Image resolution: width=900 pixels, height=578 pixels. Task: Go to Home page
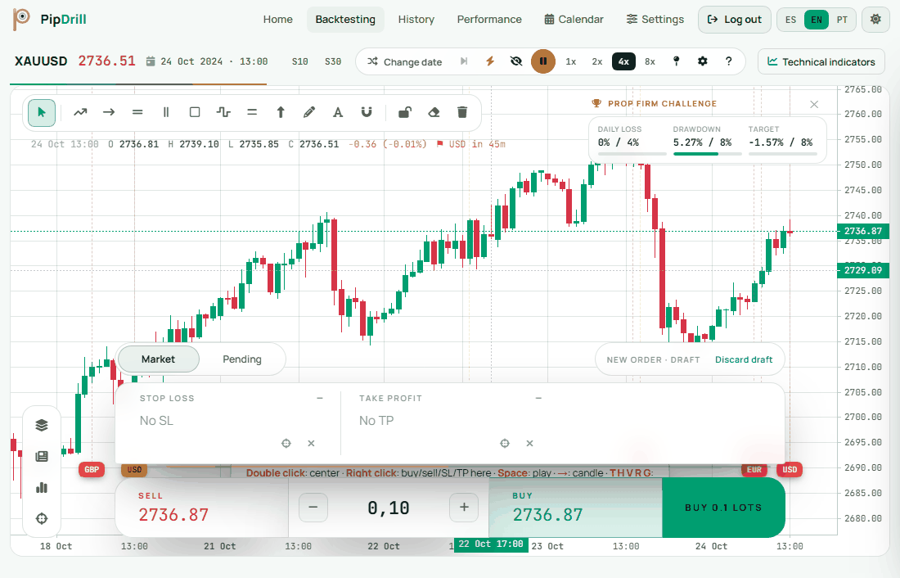point(278,20)
